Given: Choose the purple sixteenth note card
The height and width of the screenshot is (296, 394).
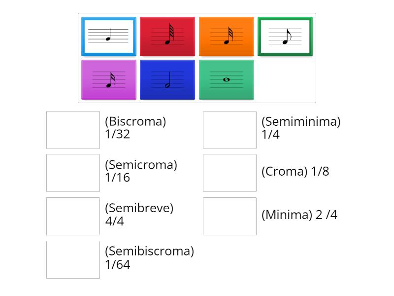Looking at the screenshot, I should tap(108, 79).
